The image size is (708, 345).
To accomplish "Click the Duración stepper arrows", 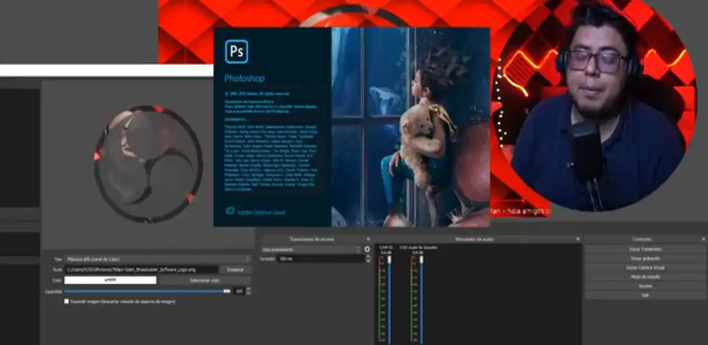I will (x=368, y=259).
